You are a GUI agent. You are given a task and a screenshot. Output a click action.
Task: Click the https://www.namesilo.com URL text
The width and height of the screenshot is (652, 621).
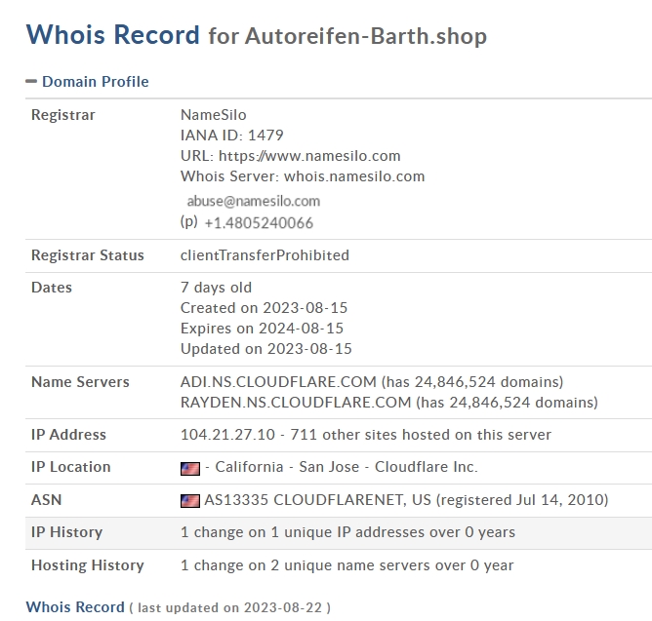click(x=309, y=156)
